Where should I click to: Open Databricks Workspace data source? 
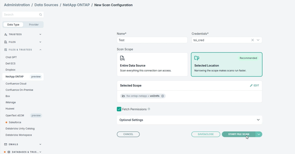pyautogui.click(x=18, y=135)
